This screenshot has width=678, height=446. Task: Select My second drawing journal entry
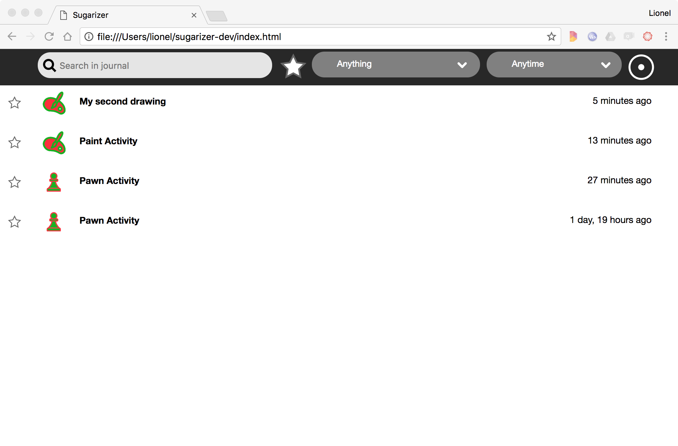(x=122, y=101)
